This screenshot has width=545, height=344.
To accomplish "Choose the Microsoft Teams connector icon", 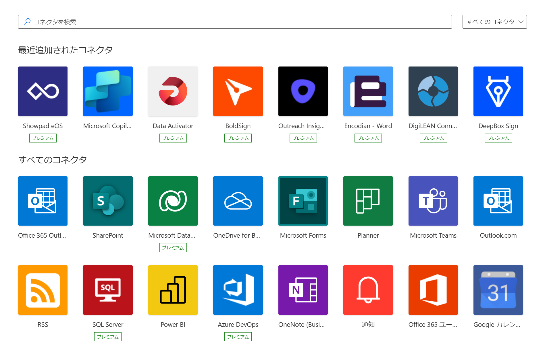I will 433,201.
